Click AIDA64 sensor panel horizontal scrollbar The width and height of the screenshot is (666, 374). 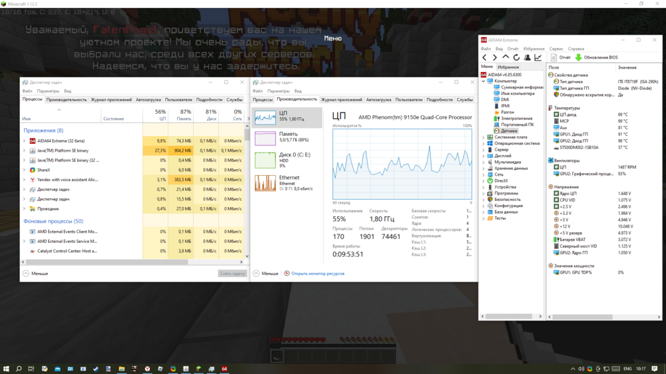coord(582,317)
